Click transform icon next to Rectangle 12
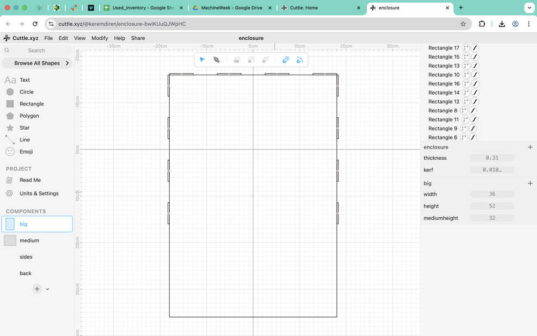Image resolution: width=537 pixels, height=336 pixels. point(466,102)
